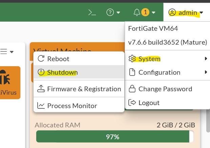Click the help question mark icon
Image resolution: width=210 pixels, height=148 pixels.
coord(110,13)
